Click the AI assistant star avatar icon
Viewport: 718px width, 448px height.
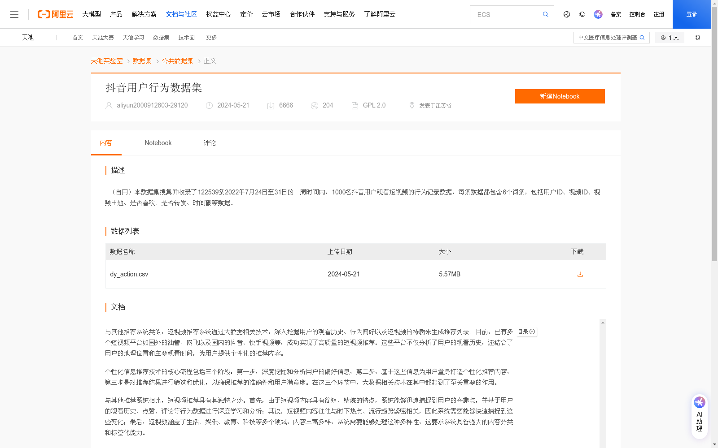click(x=598, y=14)
